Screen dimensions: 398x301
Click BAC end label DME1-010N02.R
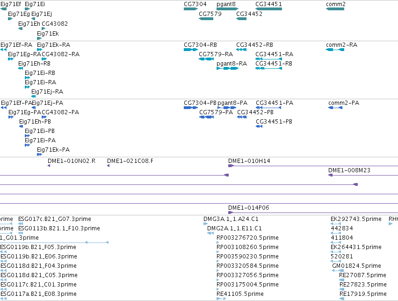(72, 161)
